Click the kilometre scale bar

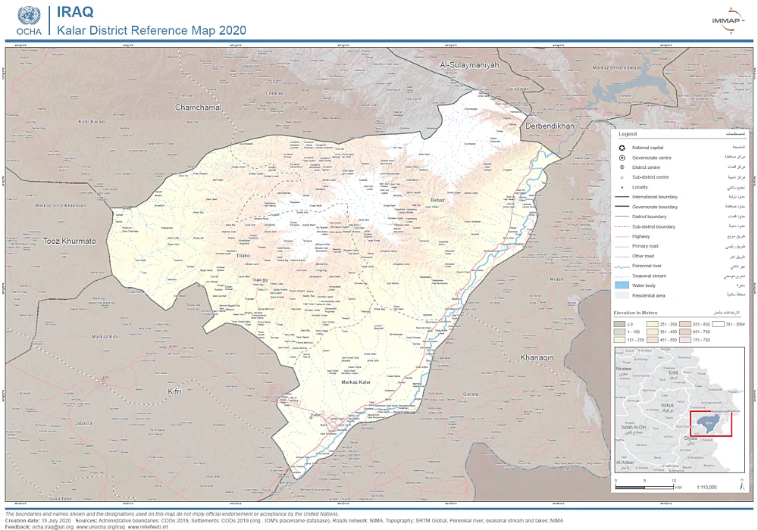pos(644,487)
